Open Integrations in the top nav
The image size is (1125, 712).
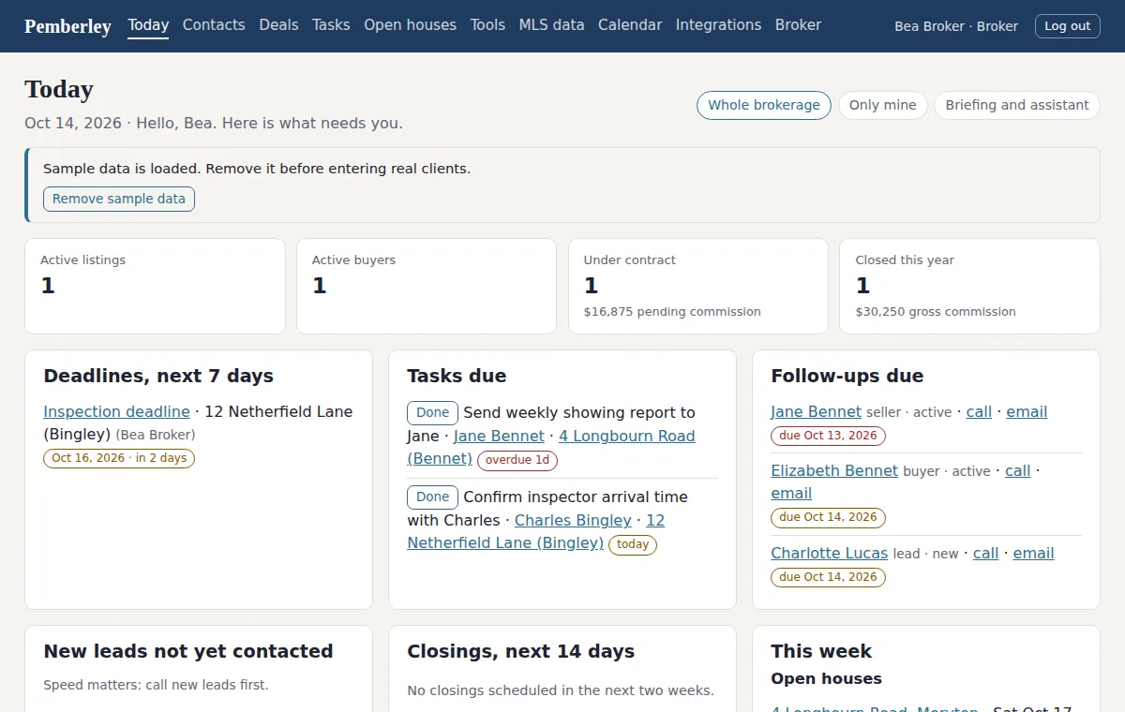(718, 25)
